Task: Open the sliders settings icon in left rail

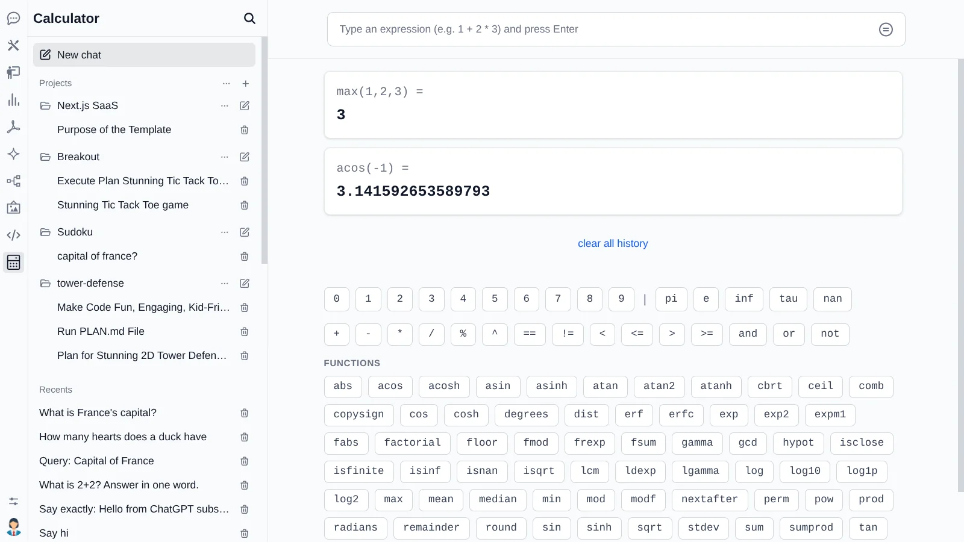Action: [13, 501]
